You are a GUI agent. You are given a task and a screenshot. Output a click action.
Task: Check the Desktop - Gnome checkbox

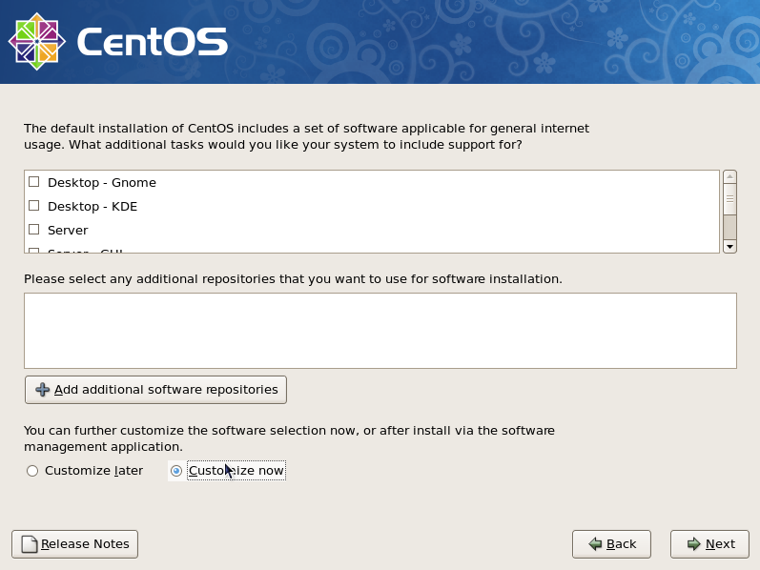(x=34, y=182)
